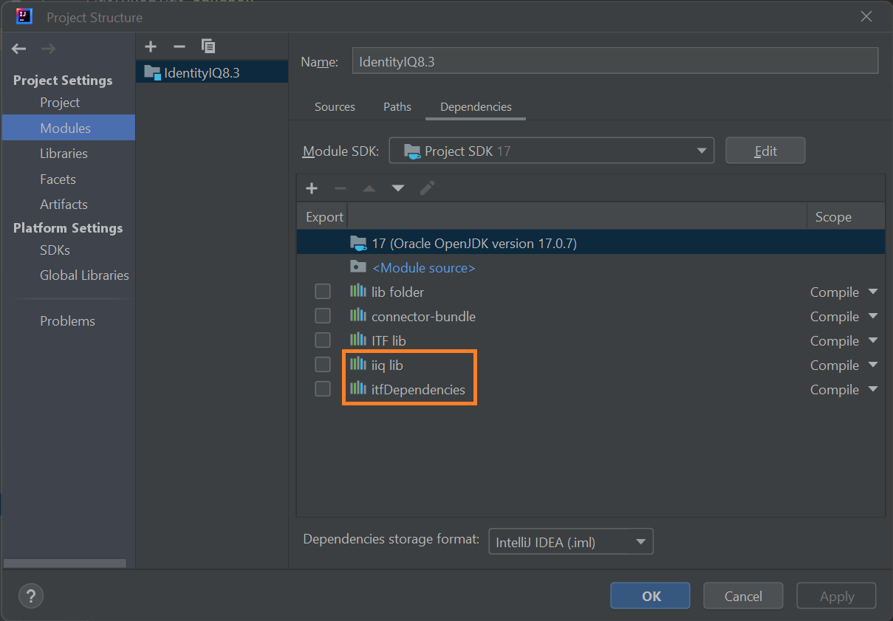The image size is (893, 621).
Task: Click the itfDependencies library icon
Action: tap(358, 388)
